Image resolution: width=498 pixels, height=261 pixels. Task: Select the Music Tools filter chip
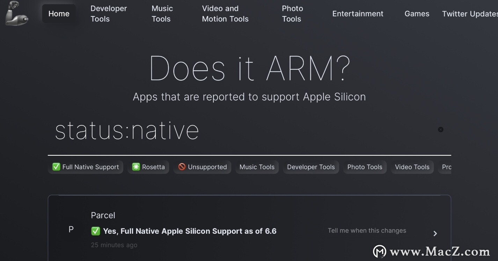pos(257,167)
